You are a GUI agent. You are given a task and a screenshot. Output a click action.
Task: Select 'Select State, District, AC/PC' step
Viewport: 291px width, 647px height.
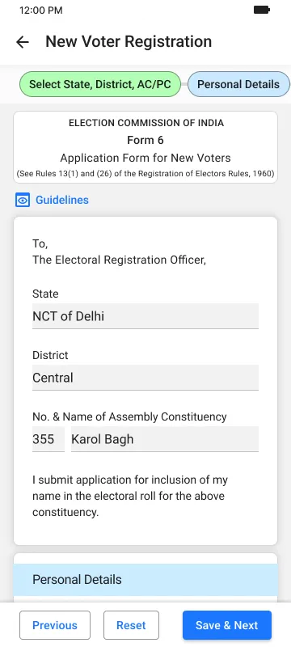(100, 84)
